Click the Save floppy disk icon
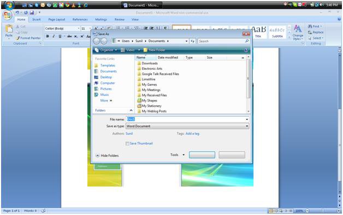This screenshot has height=215, width=343. [x=32, y=13]
